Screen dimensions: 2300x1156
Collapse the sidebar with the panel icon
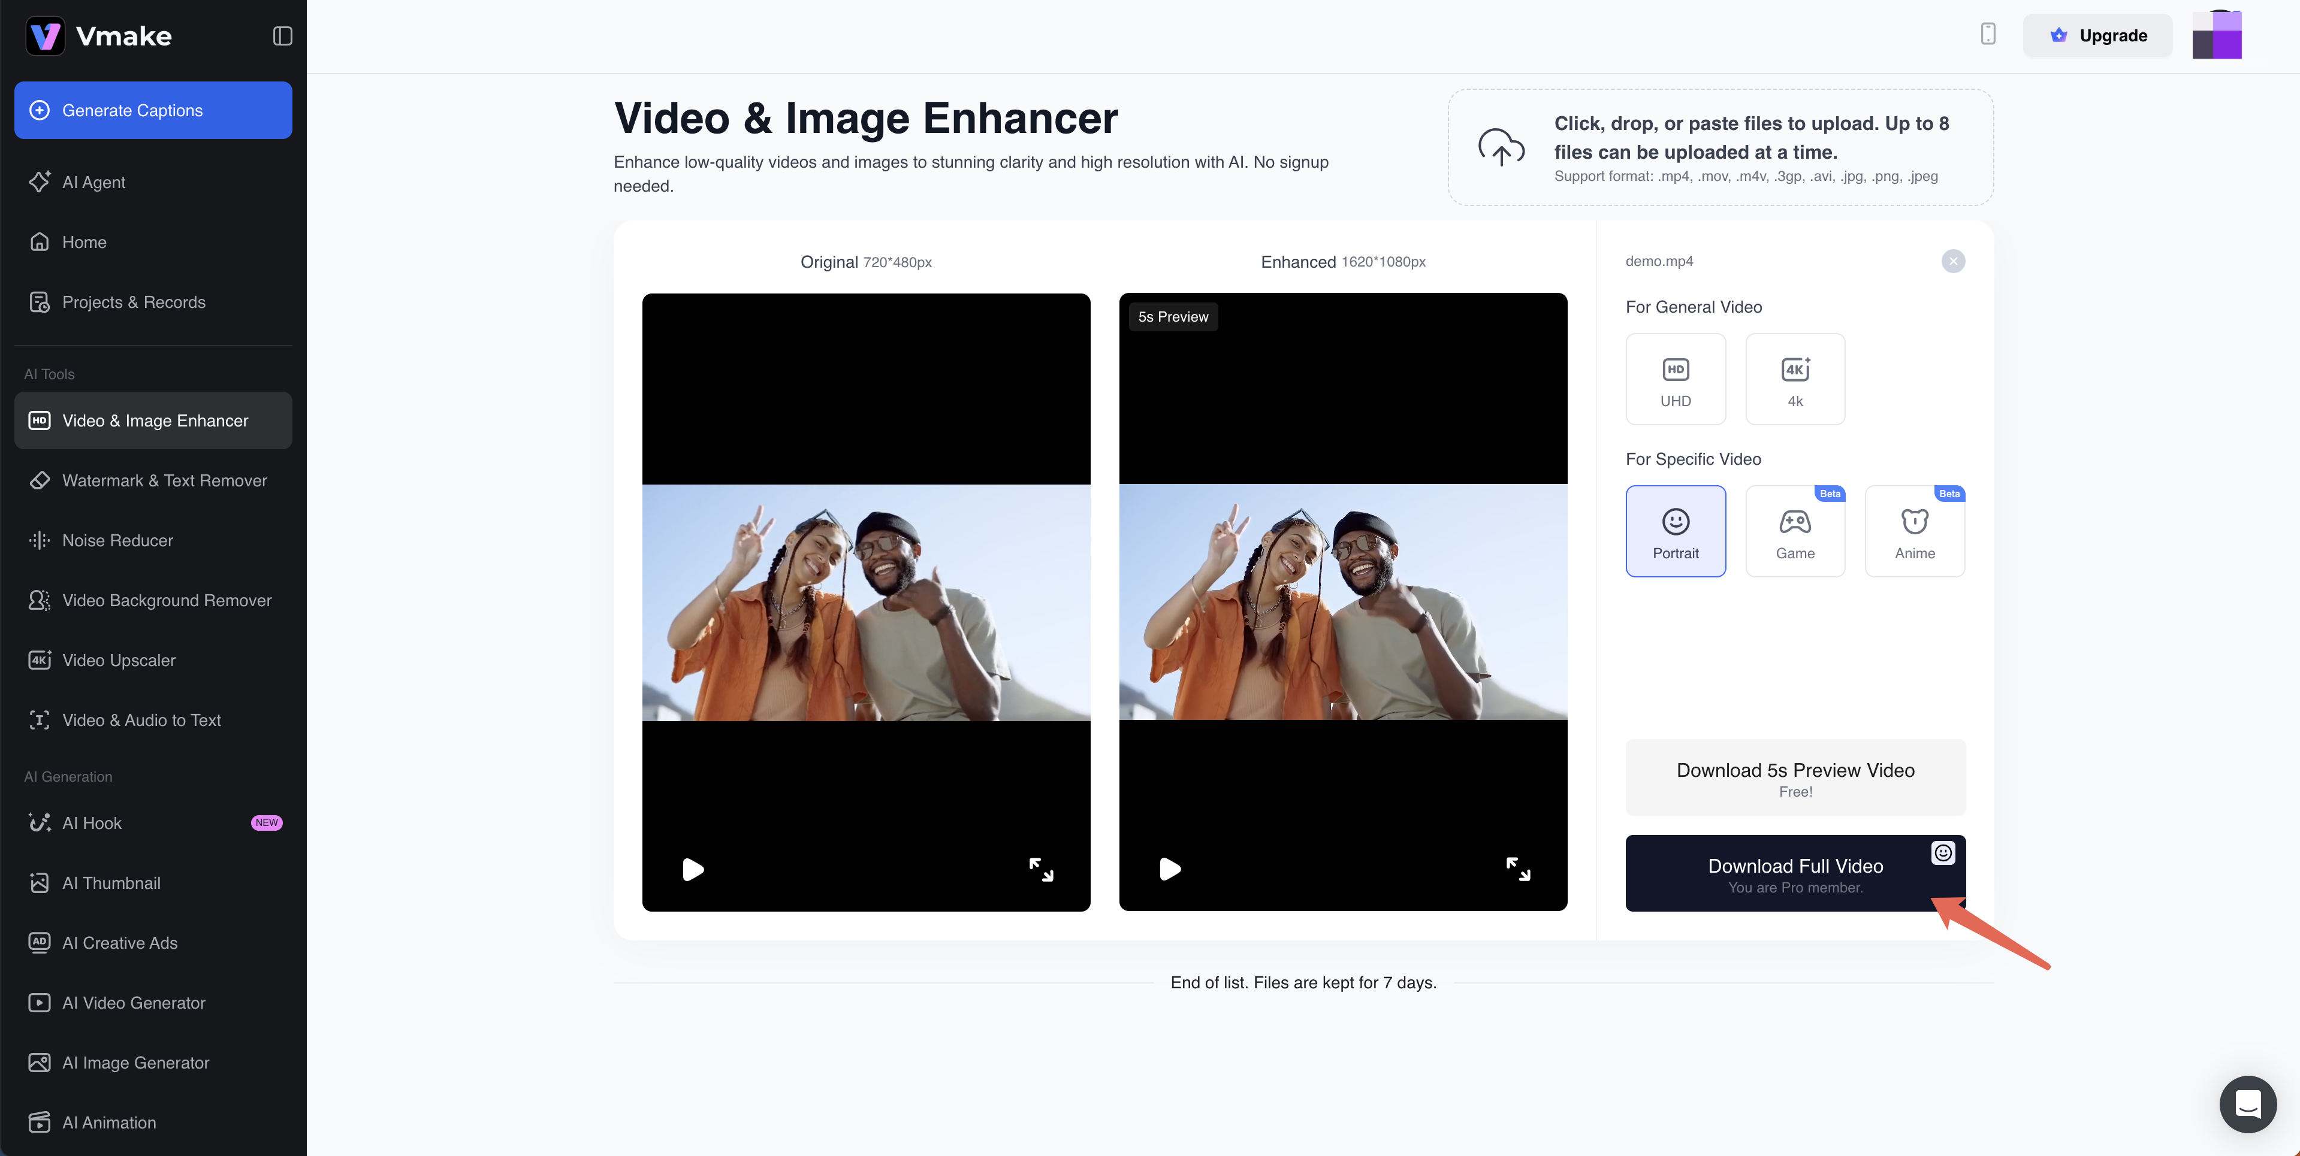282,36
